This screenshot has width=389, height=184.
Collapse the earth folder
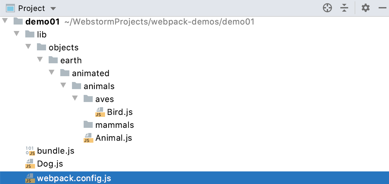[x=40, y=60]
